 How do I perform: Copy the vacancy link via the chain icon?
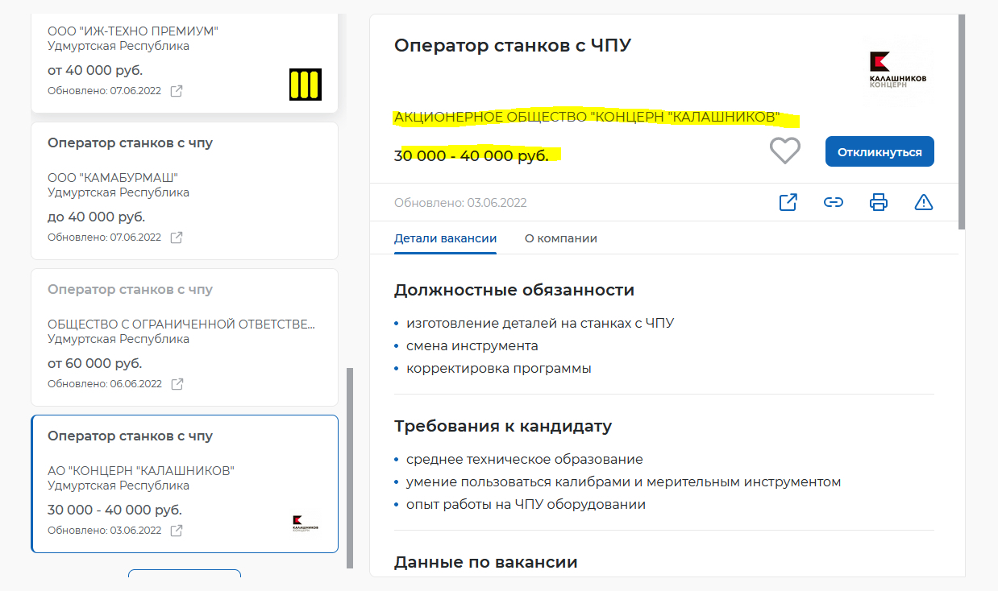pyautogui.click(x=834, y=202)
